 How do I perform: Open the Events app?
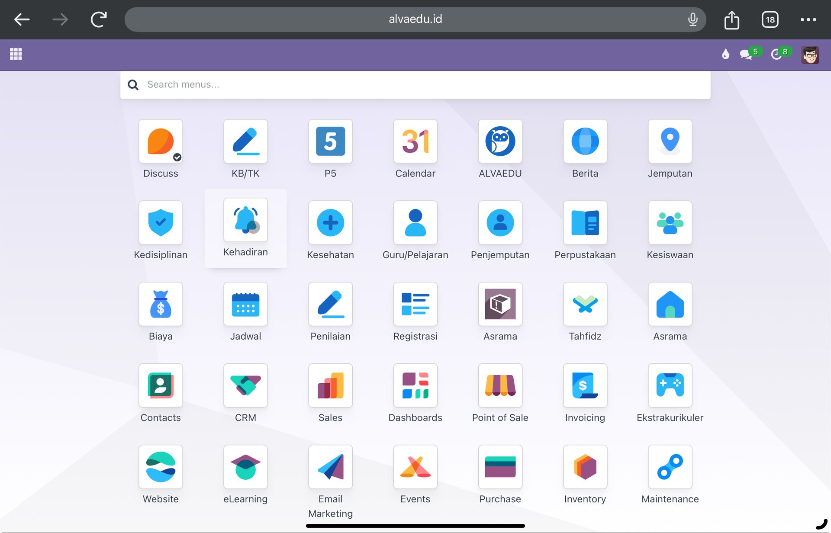point(415,467)
